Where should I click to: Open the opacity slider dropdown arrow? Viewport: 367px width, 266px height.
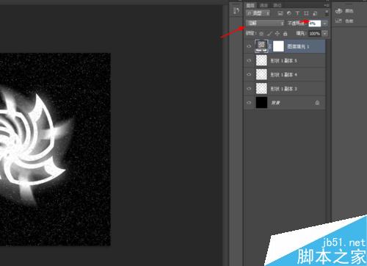click(324, 24)
